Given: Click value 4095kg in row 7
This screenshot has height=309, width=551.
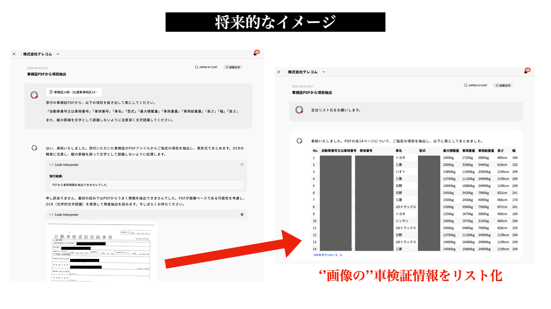Looking at the screenshot, I should 483,200.
